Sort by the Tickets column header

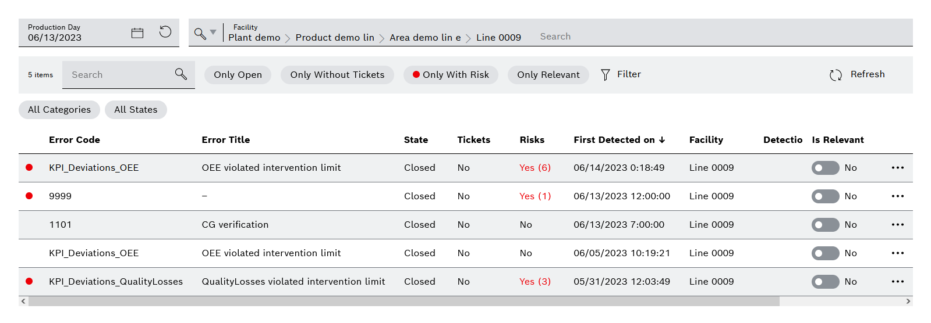point(474,140)
